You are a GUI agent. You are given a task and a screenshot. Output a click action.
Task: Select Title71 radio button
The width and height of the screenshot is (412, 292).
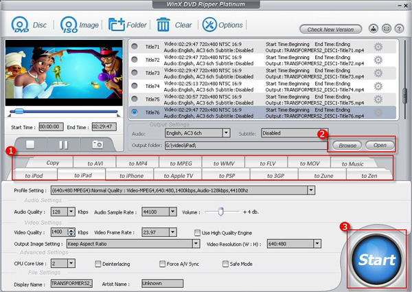pyautogui.click(x=135, y=47)
